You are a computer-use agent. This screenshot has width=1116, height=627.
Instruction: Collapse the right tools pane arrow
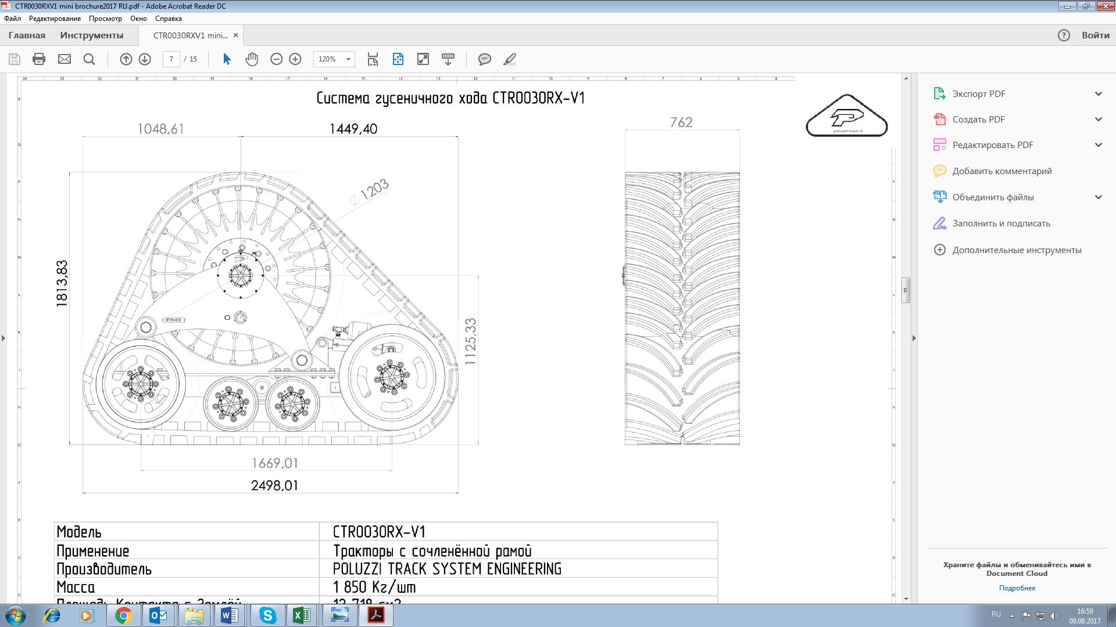[x=914, y=338]
